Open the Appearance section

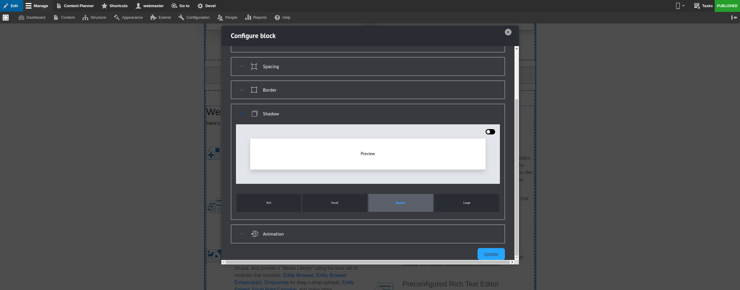pos(128,17)
